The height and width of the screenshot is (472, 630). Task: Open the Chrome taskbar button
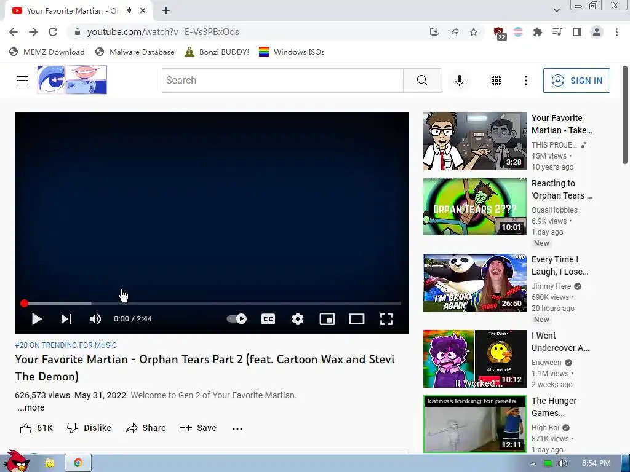point(78,463)
